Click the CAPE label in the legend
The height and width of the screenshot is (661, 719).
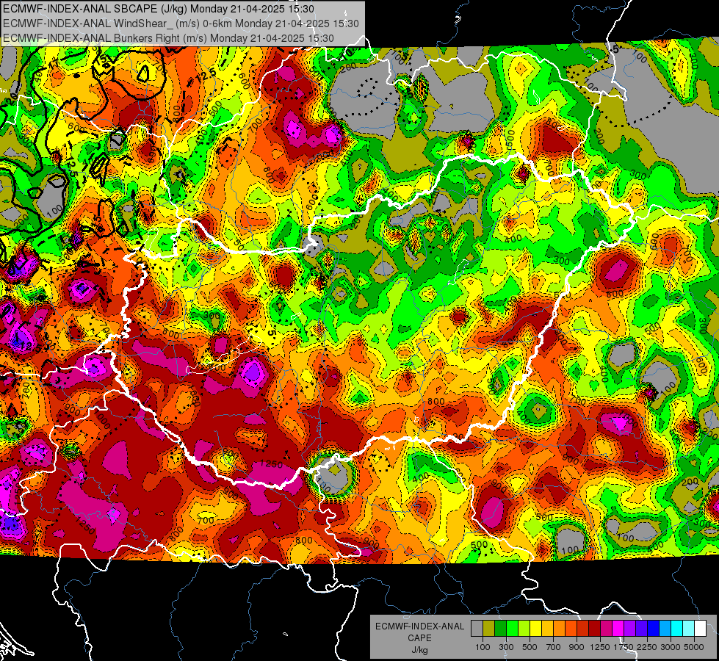pos(419,638)
